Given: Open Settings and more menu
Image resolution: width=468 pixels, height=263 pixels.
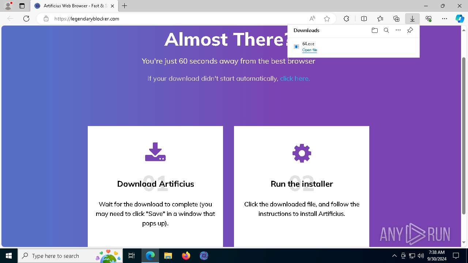Looking at the screenshot, I should pos(445,19).
